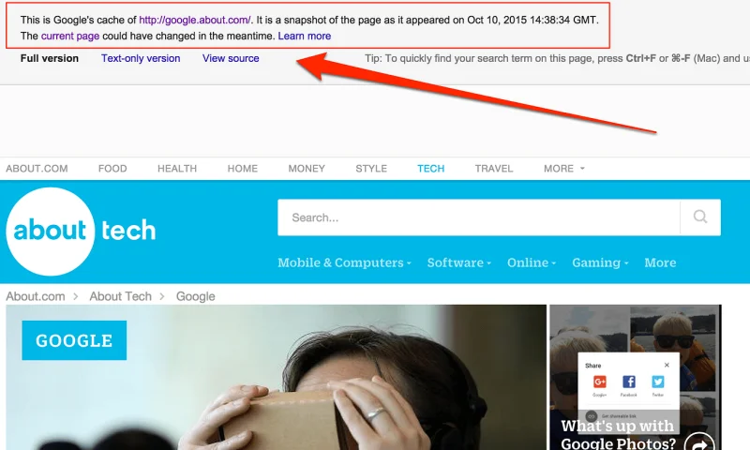Go to the FOOD section

[112, 169]
